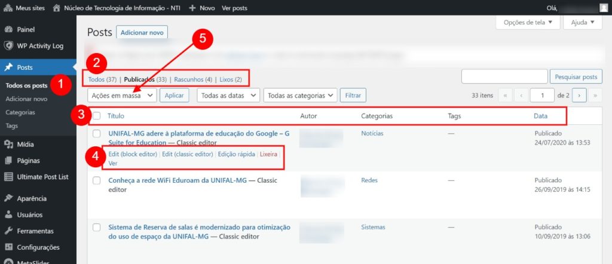Click the Notícias category link

[x=372, y=133]
